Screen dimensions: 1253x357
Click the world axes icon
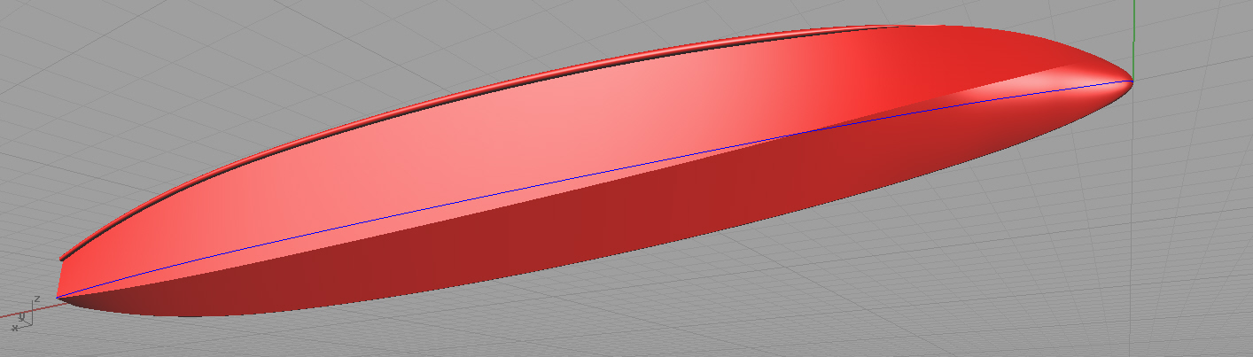point(24,314)
